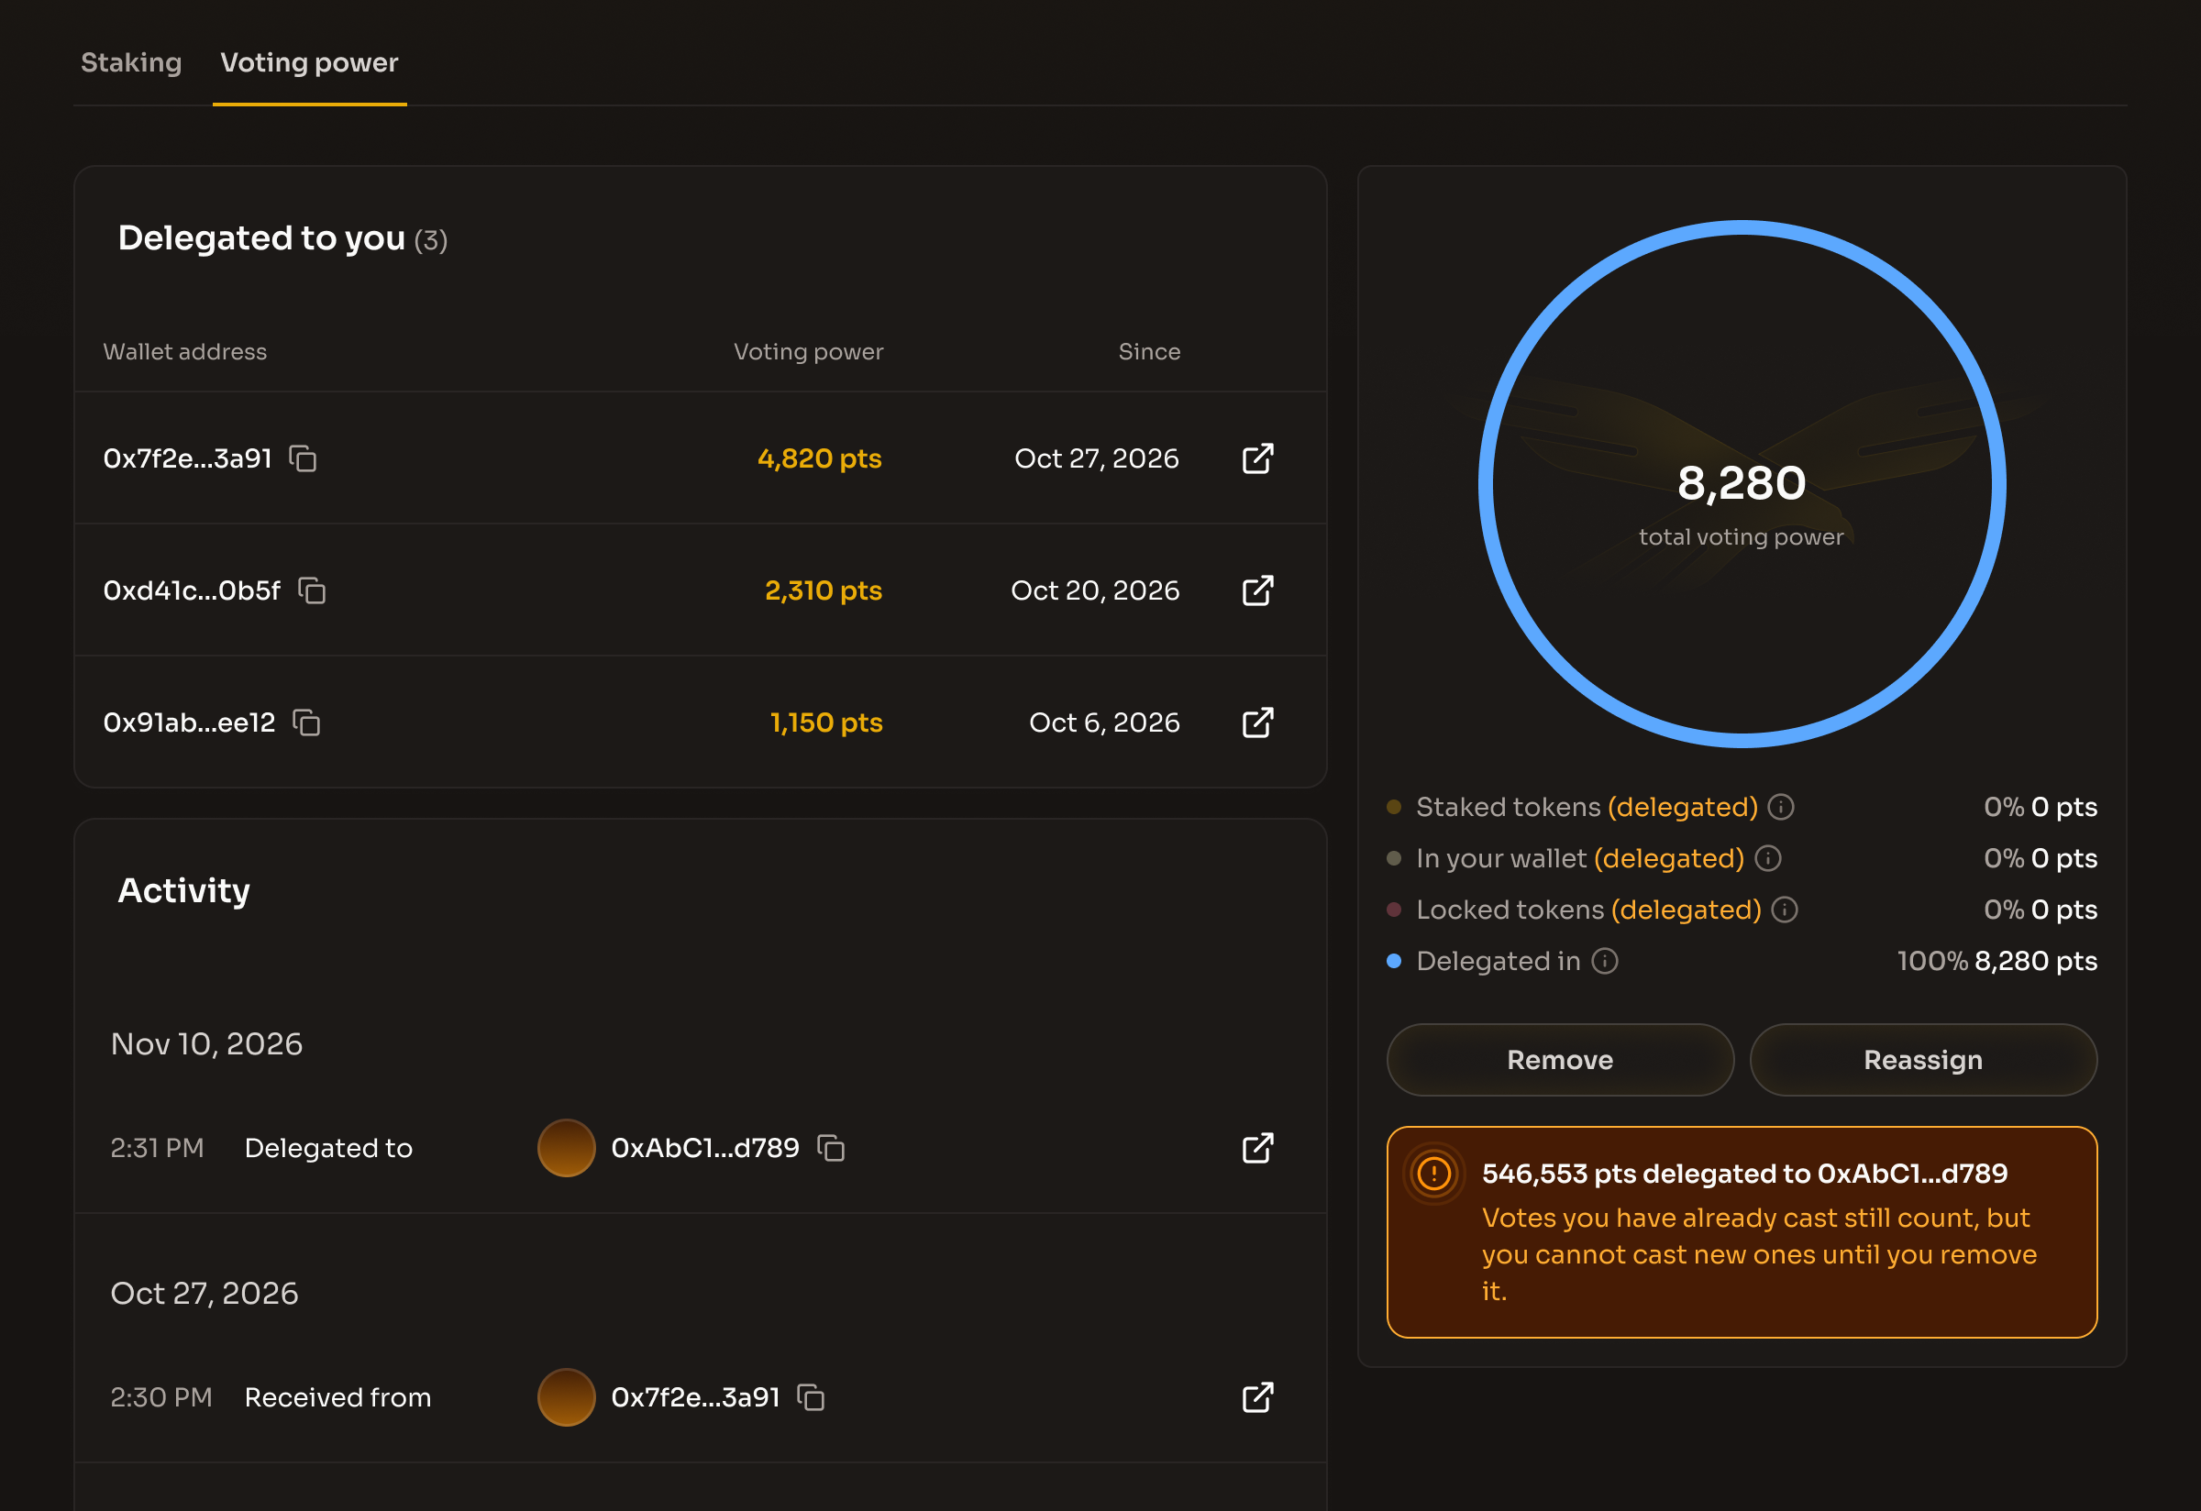Open external link for 2,310 pts row

(x=1257, y=590)
